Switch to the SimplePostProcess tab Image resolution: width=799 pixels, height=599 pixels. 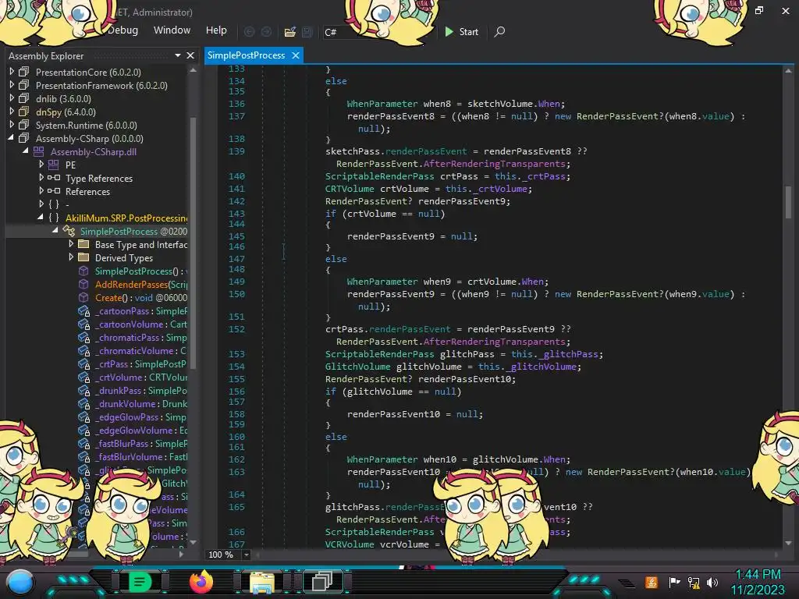(x=246, y=55)
